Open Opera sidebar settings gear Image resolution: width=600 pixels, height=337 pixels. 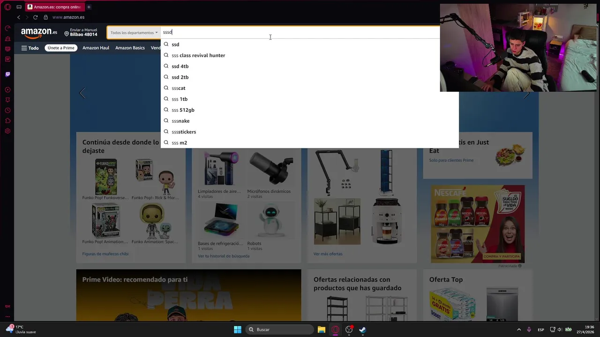[7, 131]
